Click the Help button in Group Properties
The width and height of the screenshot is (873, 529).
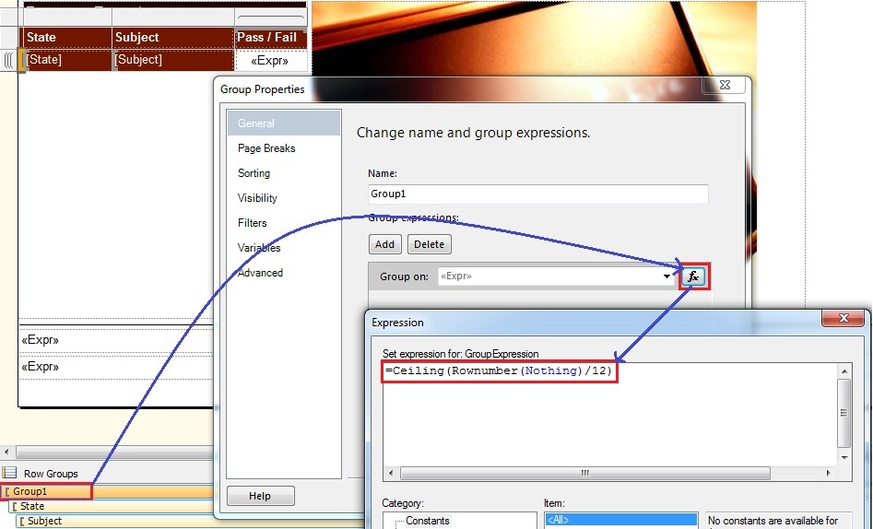(x=260, y=496)
